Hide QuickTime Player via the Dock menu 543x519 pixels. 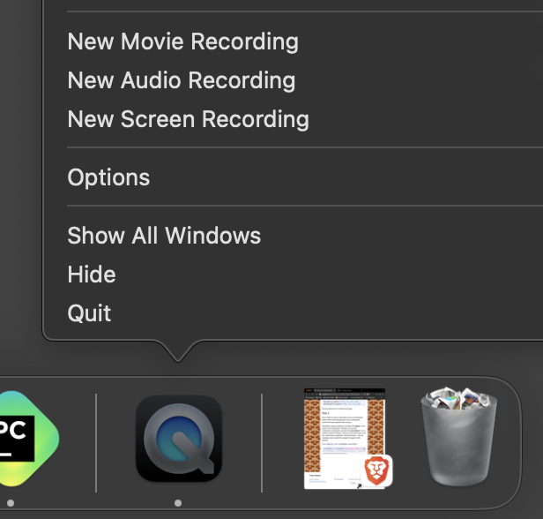pyautogui.click(x=92, y=275)
